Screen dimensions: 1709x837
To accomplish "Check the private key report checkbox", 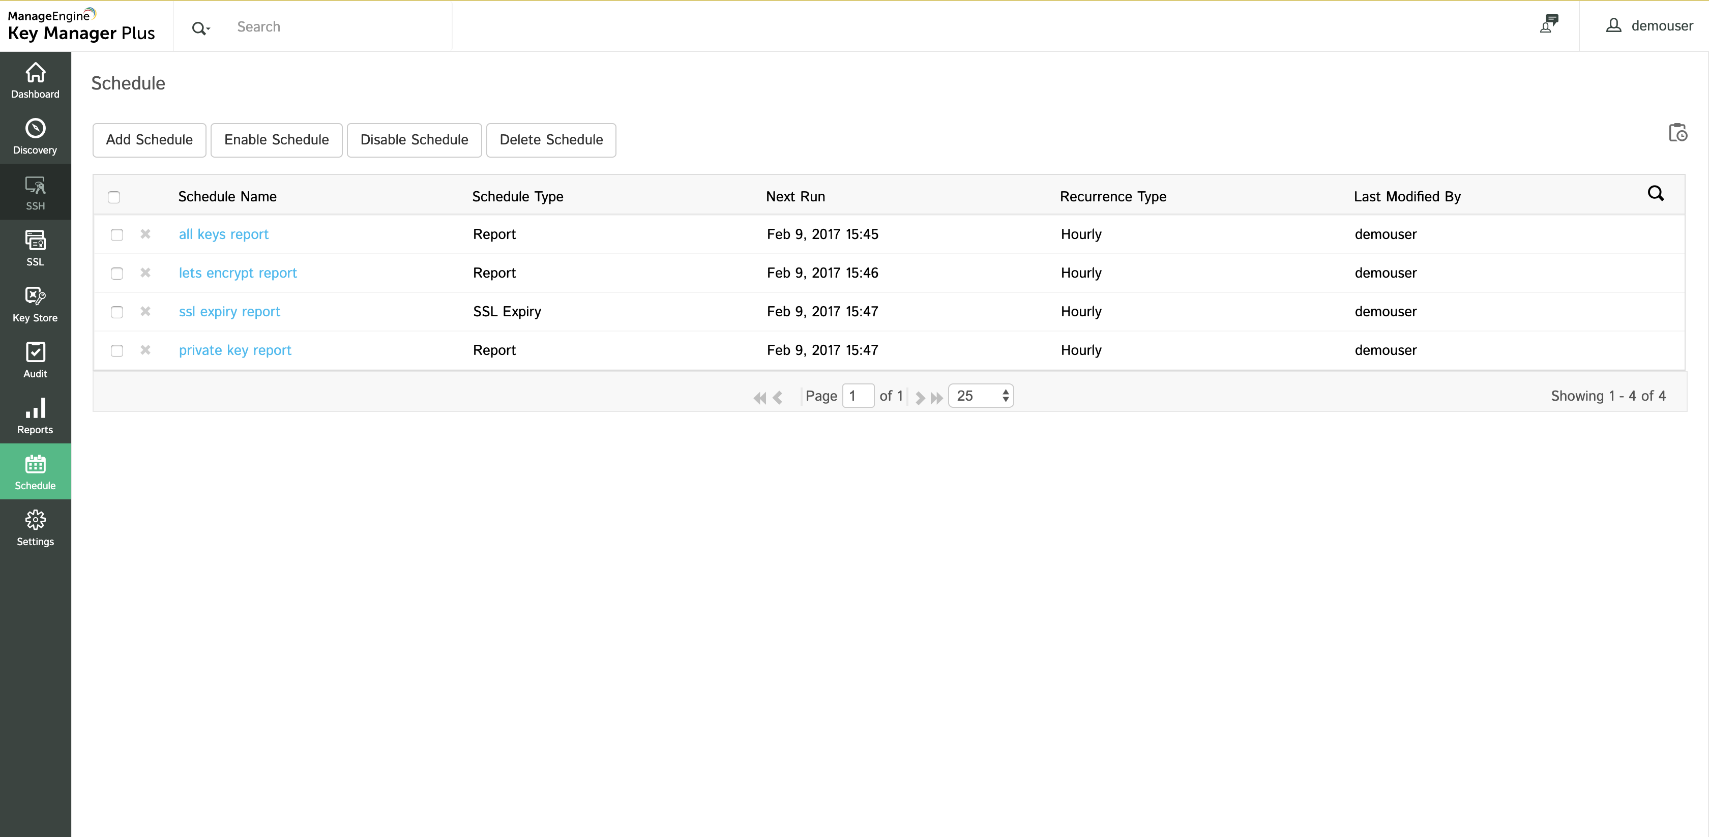I will coord(117,351).
